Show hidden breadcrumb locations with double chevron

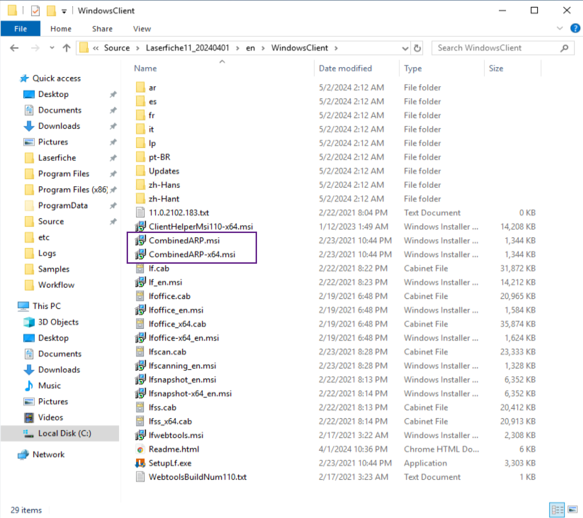[95, 48]
